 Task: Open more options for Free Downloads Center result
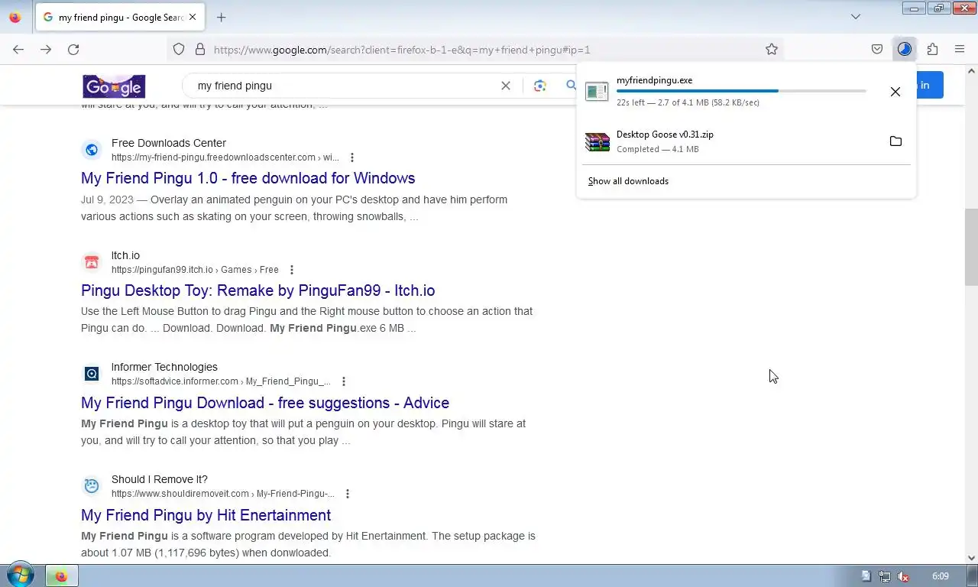pyautogui.click(x=352, y=157)
